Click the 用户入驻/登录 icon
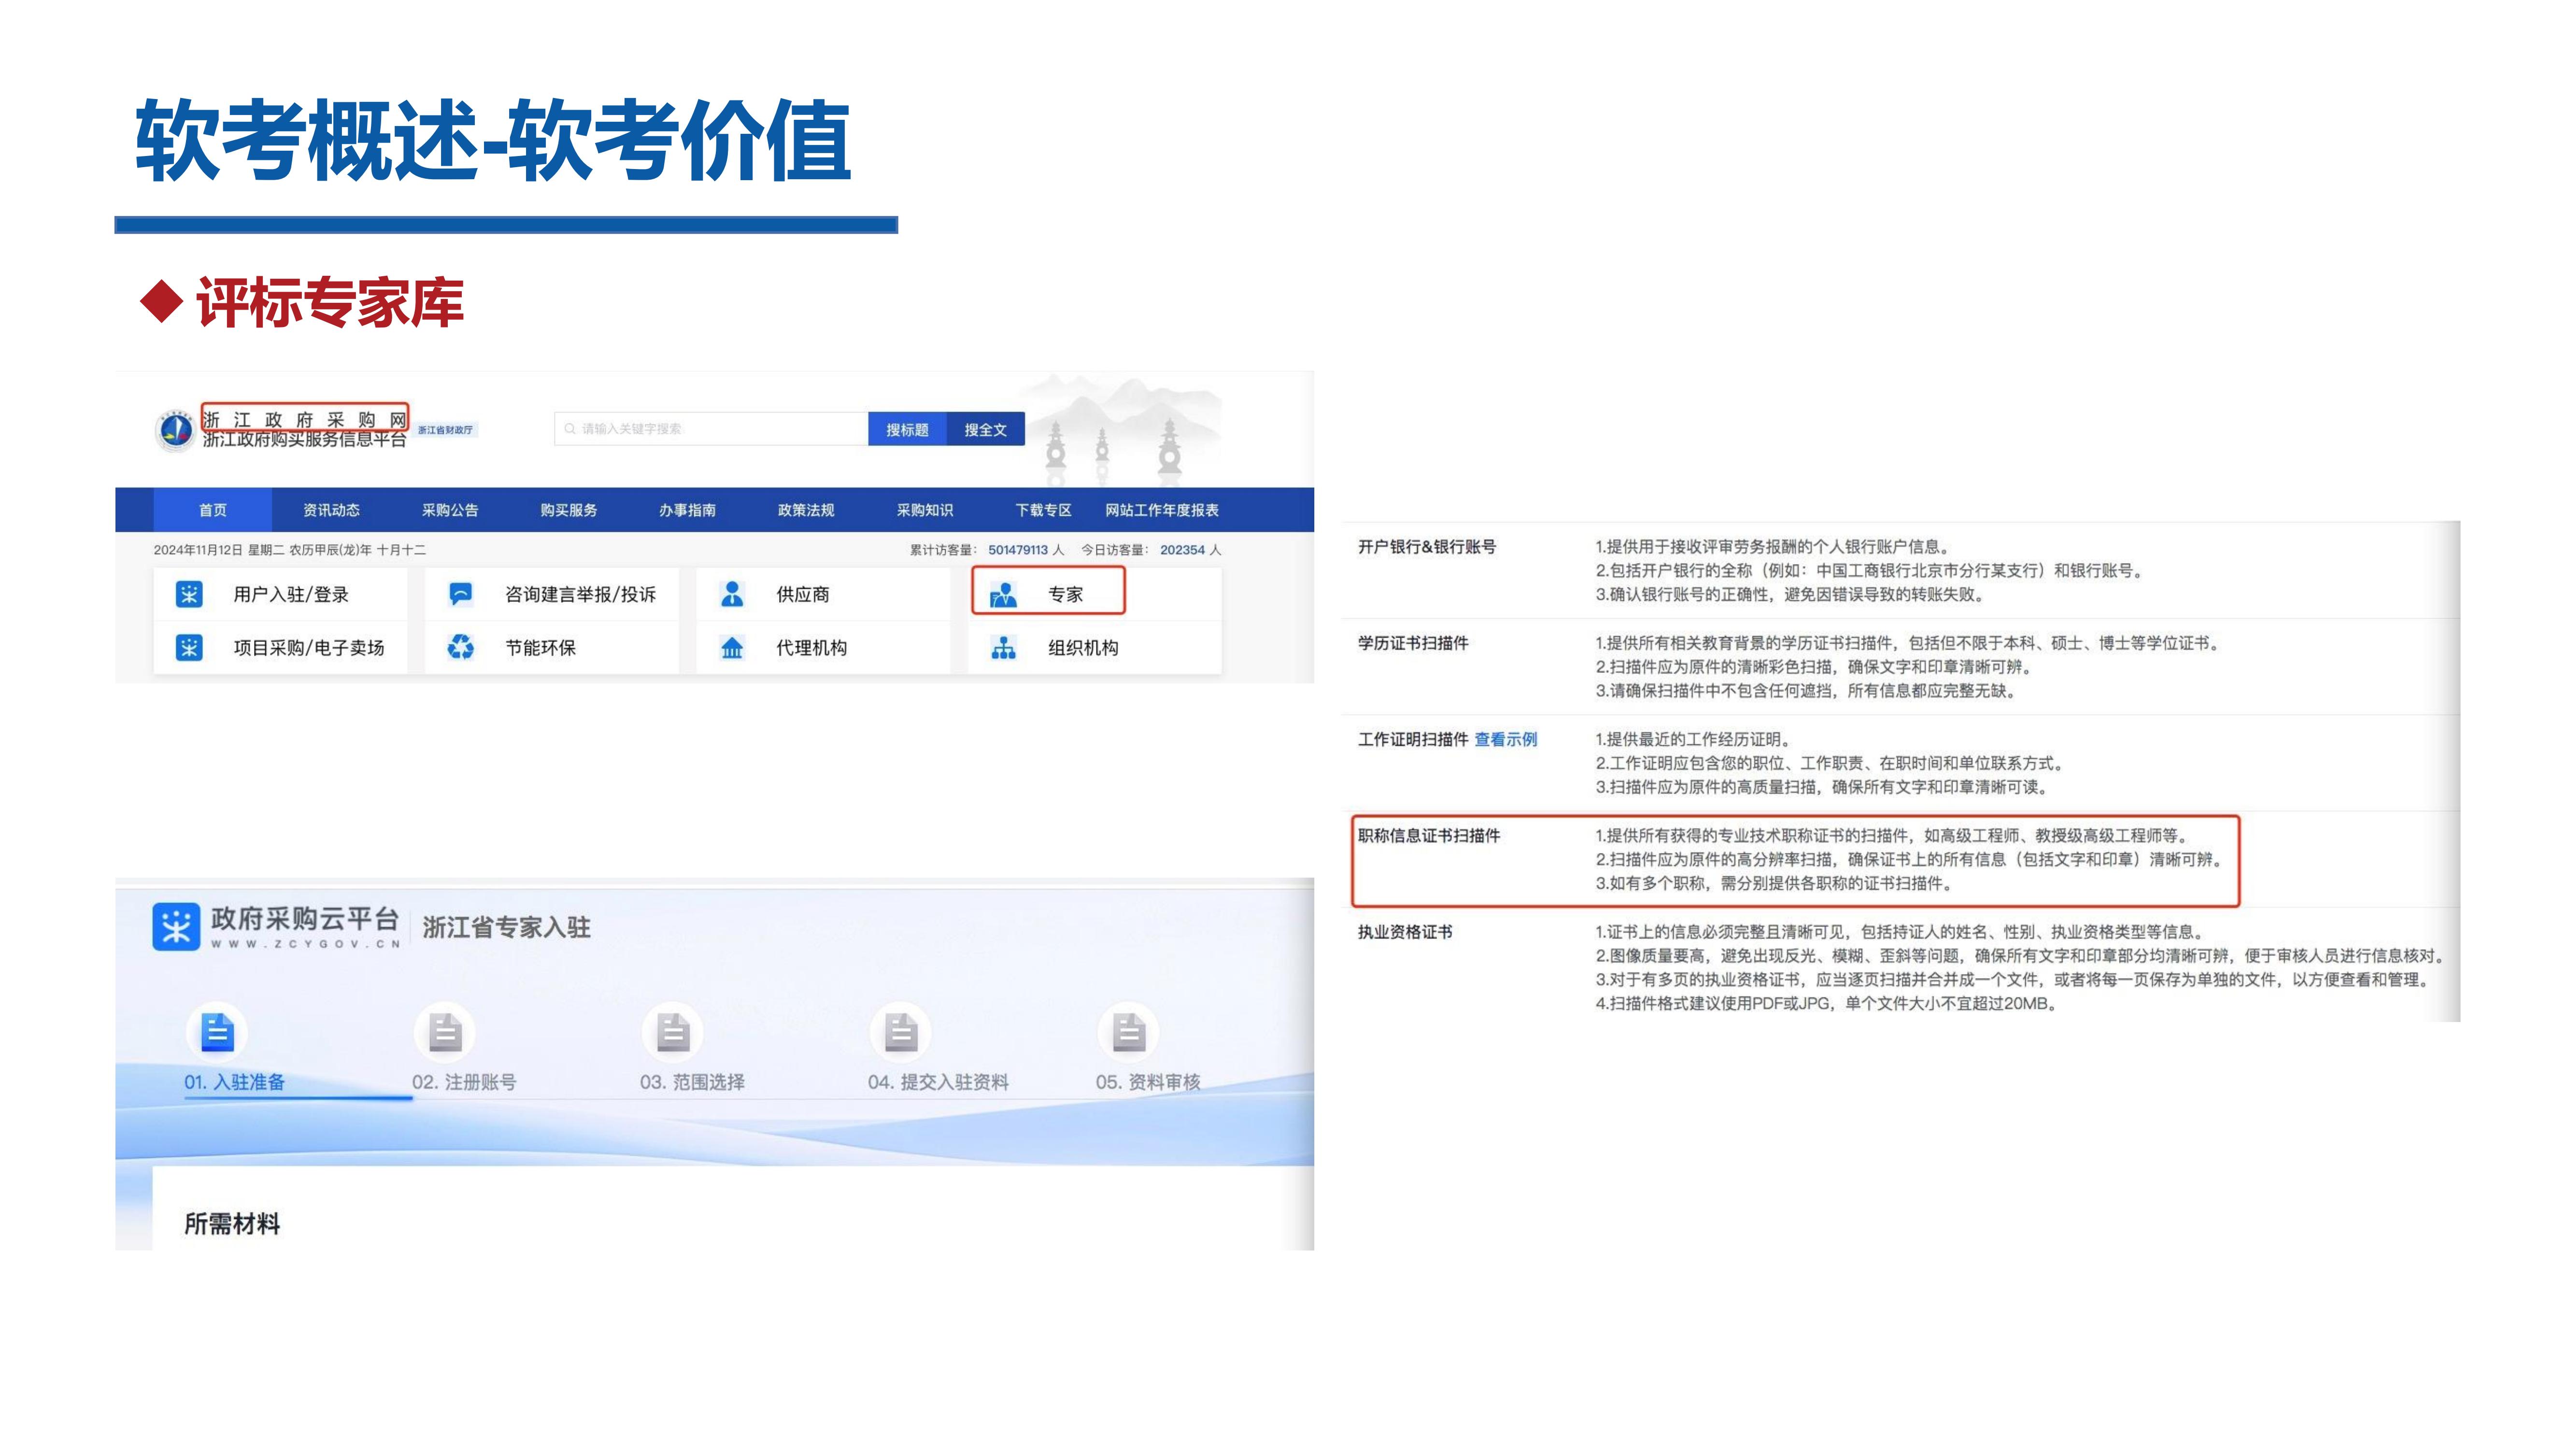 tap(189, 594)
